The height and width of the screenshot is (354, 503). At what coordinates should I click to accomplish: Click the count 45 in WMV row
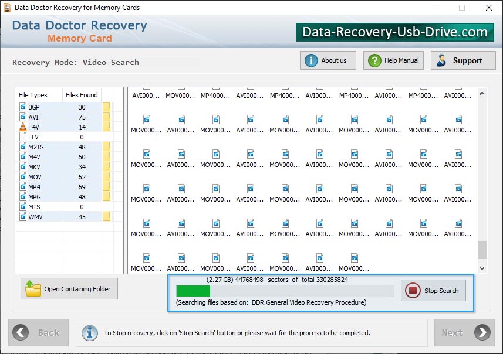(82, 217)
